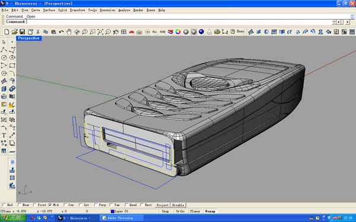Open the Transform menu
The width and height of the screenshot is (356, 222).
tap(77, 10)
